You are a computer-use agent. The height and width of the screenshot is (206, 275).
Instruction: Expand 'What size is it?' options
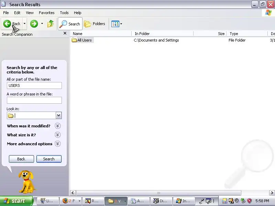coord(57,135)
